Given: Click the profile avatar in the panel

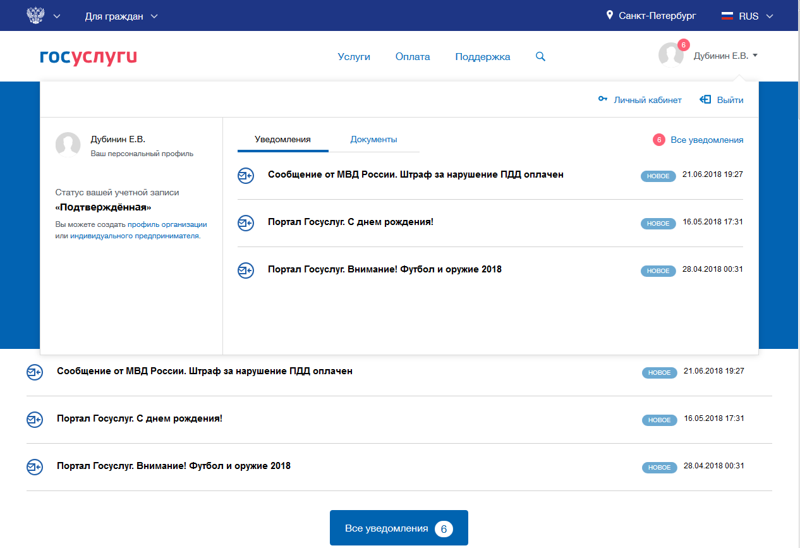Looking at the screenshot, I should coord(68,145).
